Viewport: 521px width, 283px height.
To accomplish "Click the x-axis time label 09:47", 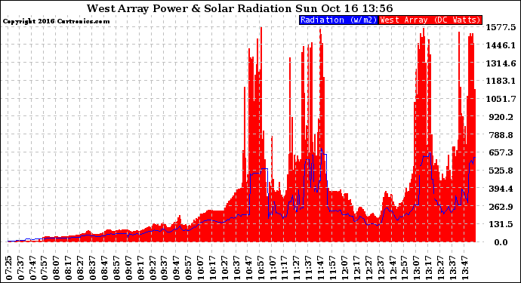I will pos(177,268).
